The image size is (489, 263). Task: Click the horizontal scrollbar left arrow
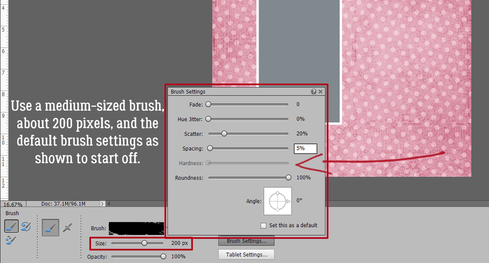click(x=109, y=204)
